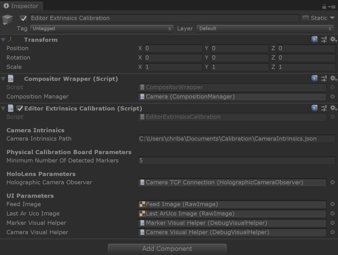Toggle the Static checkbox
Screen dimensions: 338x255
click(x=305, y=18)
